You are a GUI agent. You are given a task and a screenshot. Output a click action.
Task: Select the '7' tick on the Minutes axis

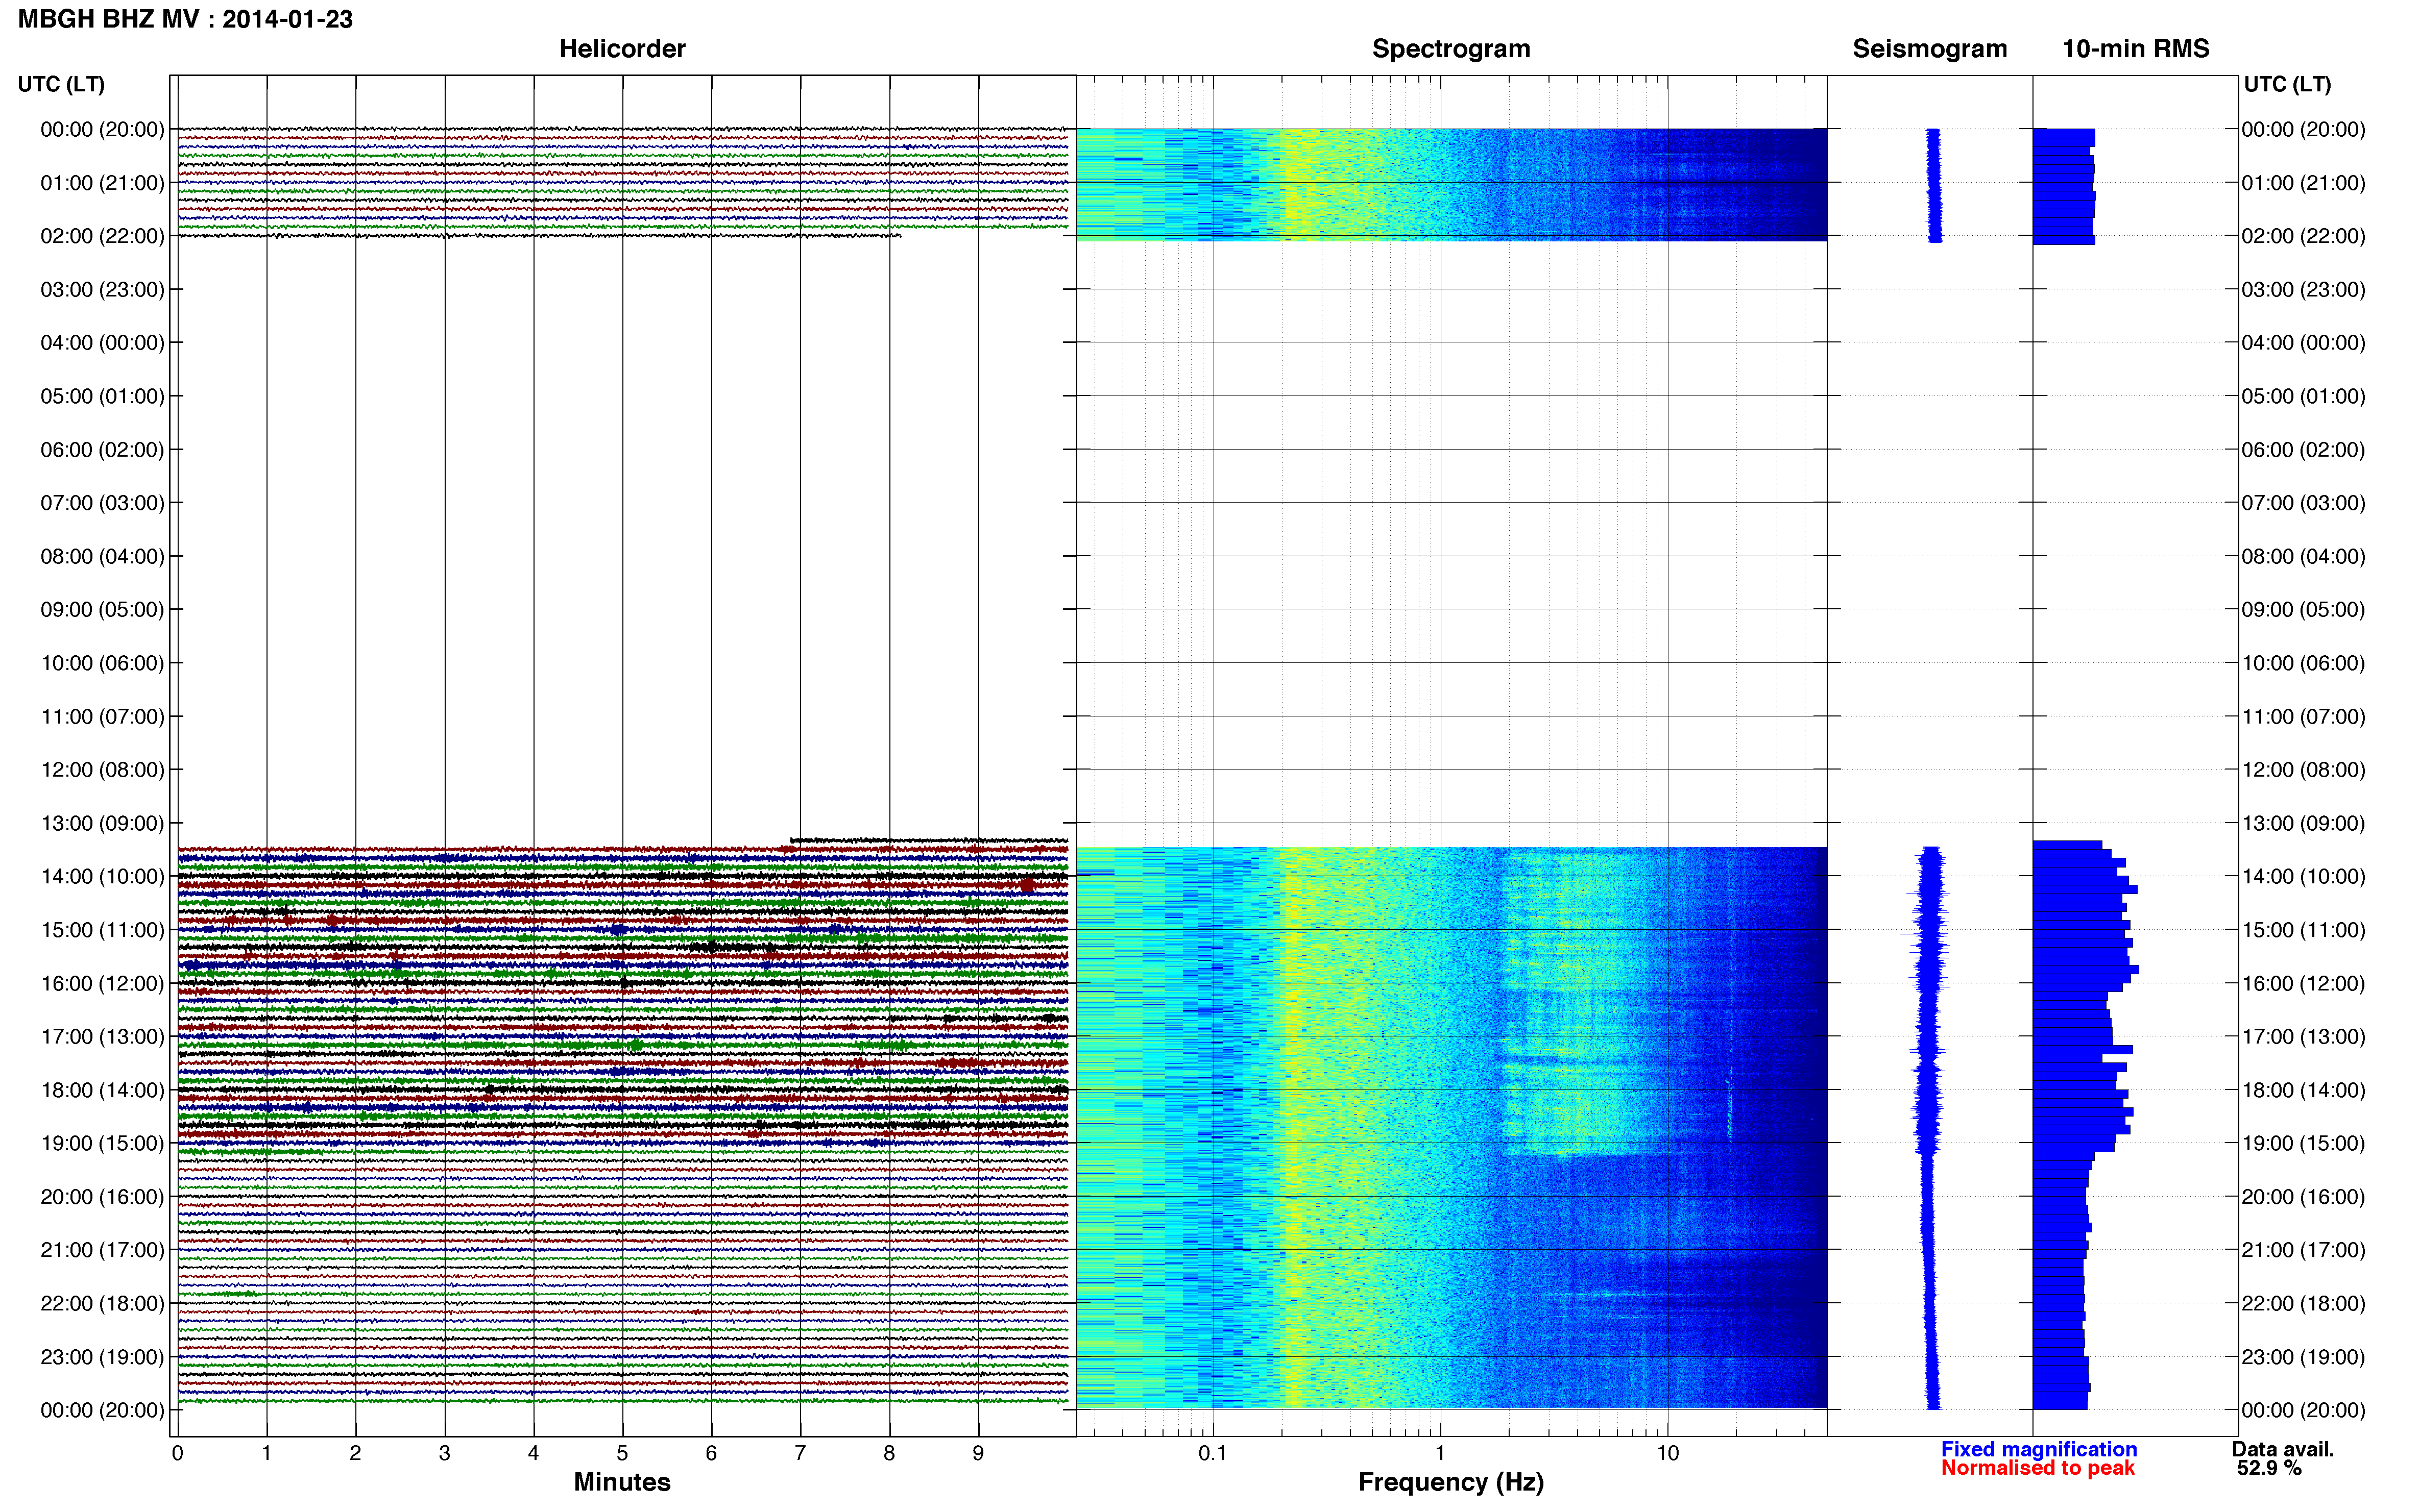point(801,1453)
